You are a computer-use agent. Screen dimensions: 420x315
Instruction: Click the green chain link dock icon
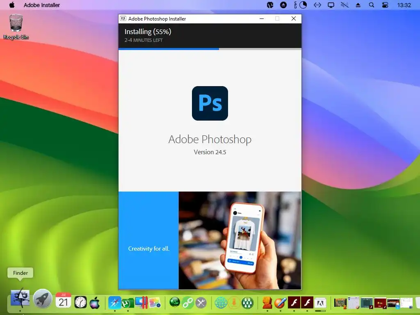[x=188, y=303]
